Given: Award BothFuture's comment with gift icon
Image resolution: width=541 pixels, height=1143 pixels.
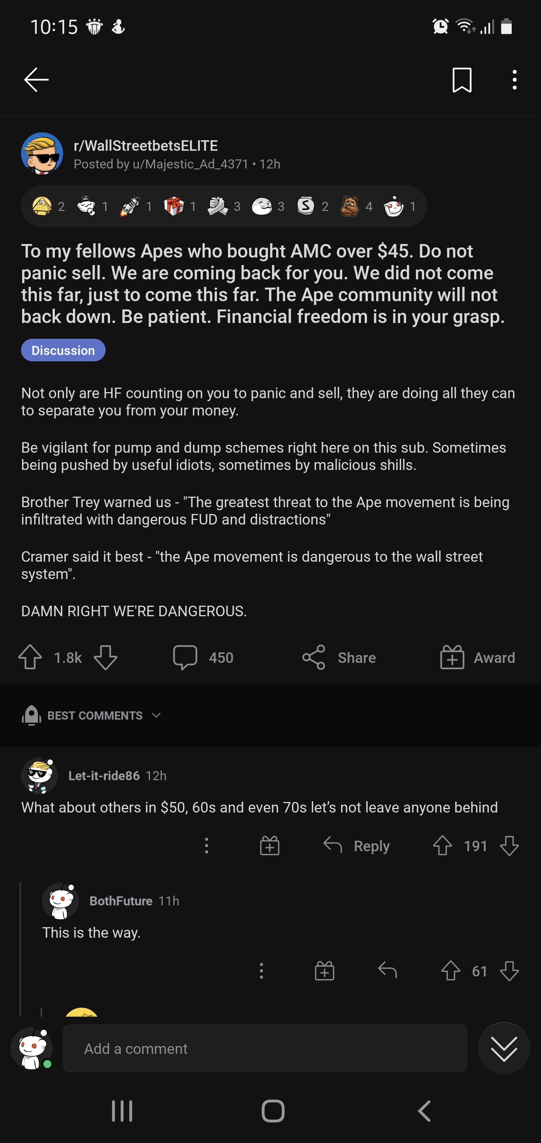Looking at the screenshot, I should tap(324, 971).
